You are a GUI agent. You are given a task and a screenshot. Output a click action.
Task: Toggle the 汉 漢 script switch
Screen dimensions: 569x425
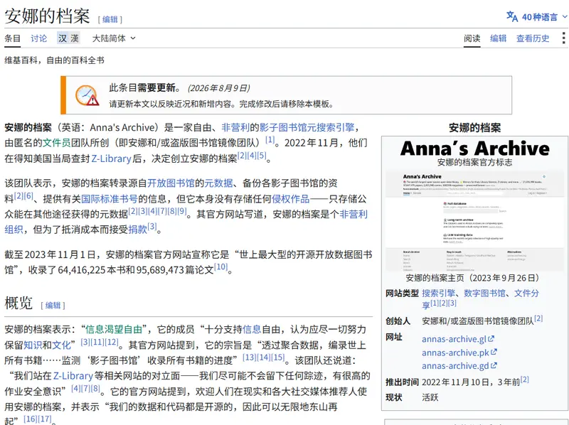tap(68, 38)
